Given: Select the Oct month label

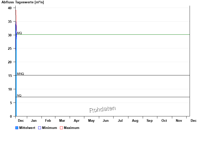Looking at the screenshot, I should (164, 121).
